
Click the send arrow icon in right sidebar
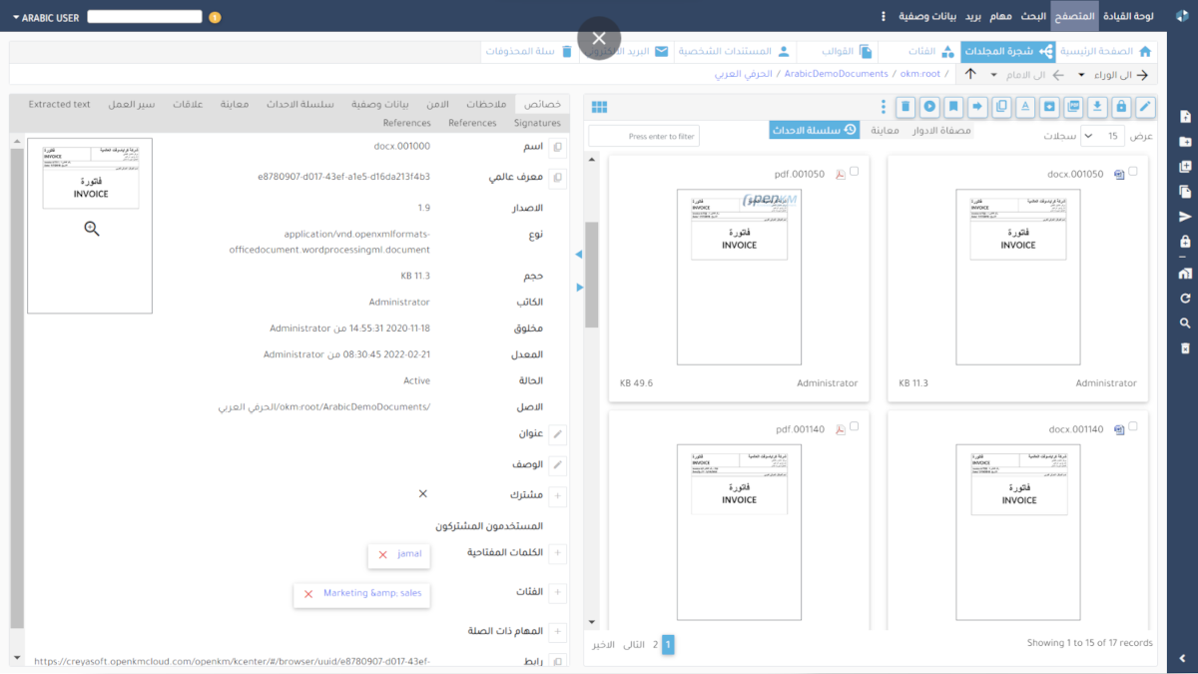[x=1185, y=217]
